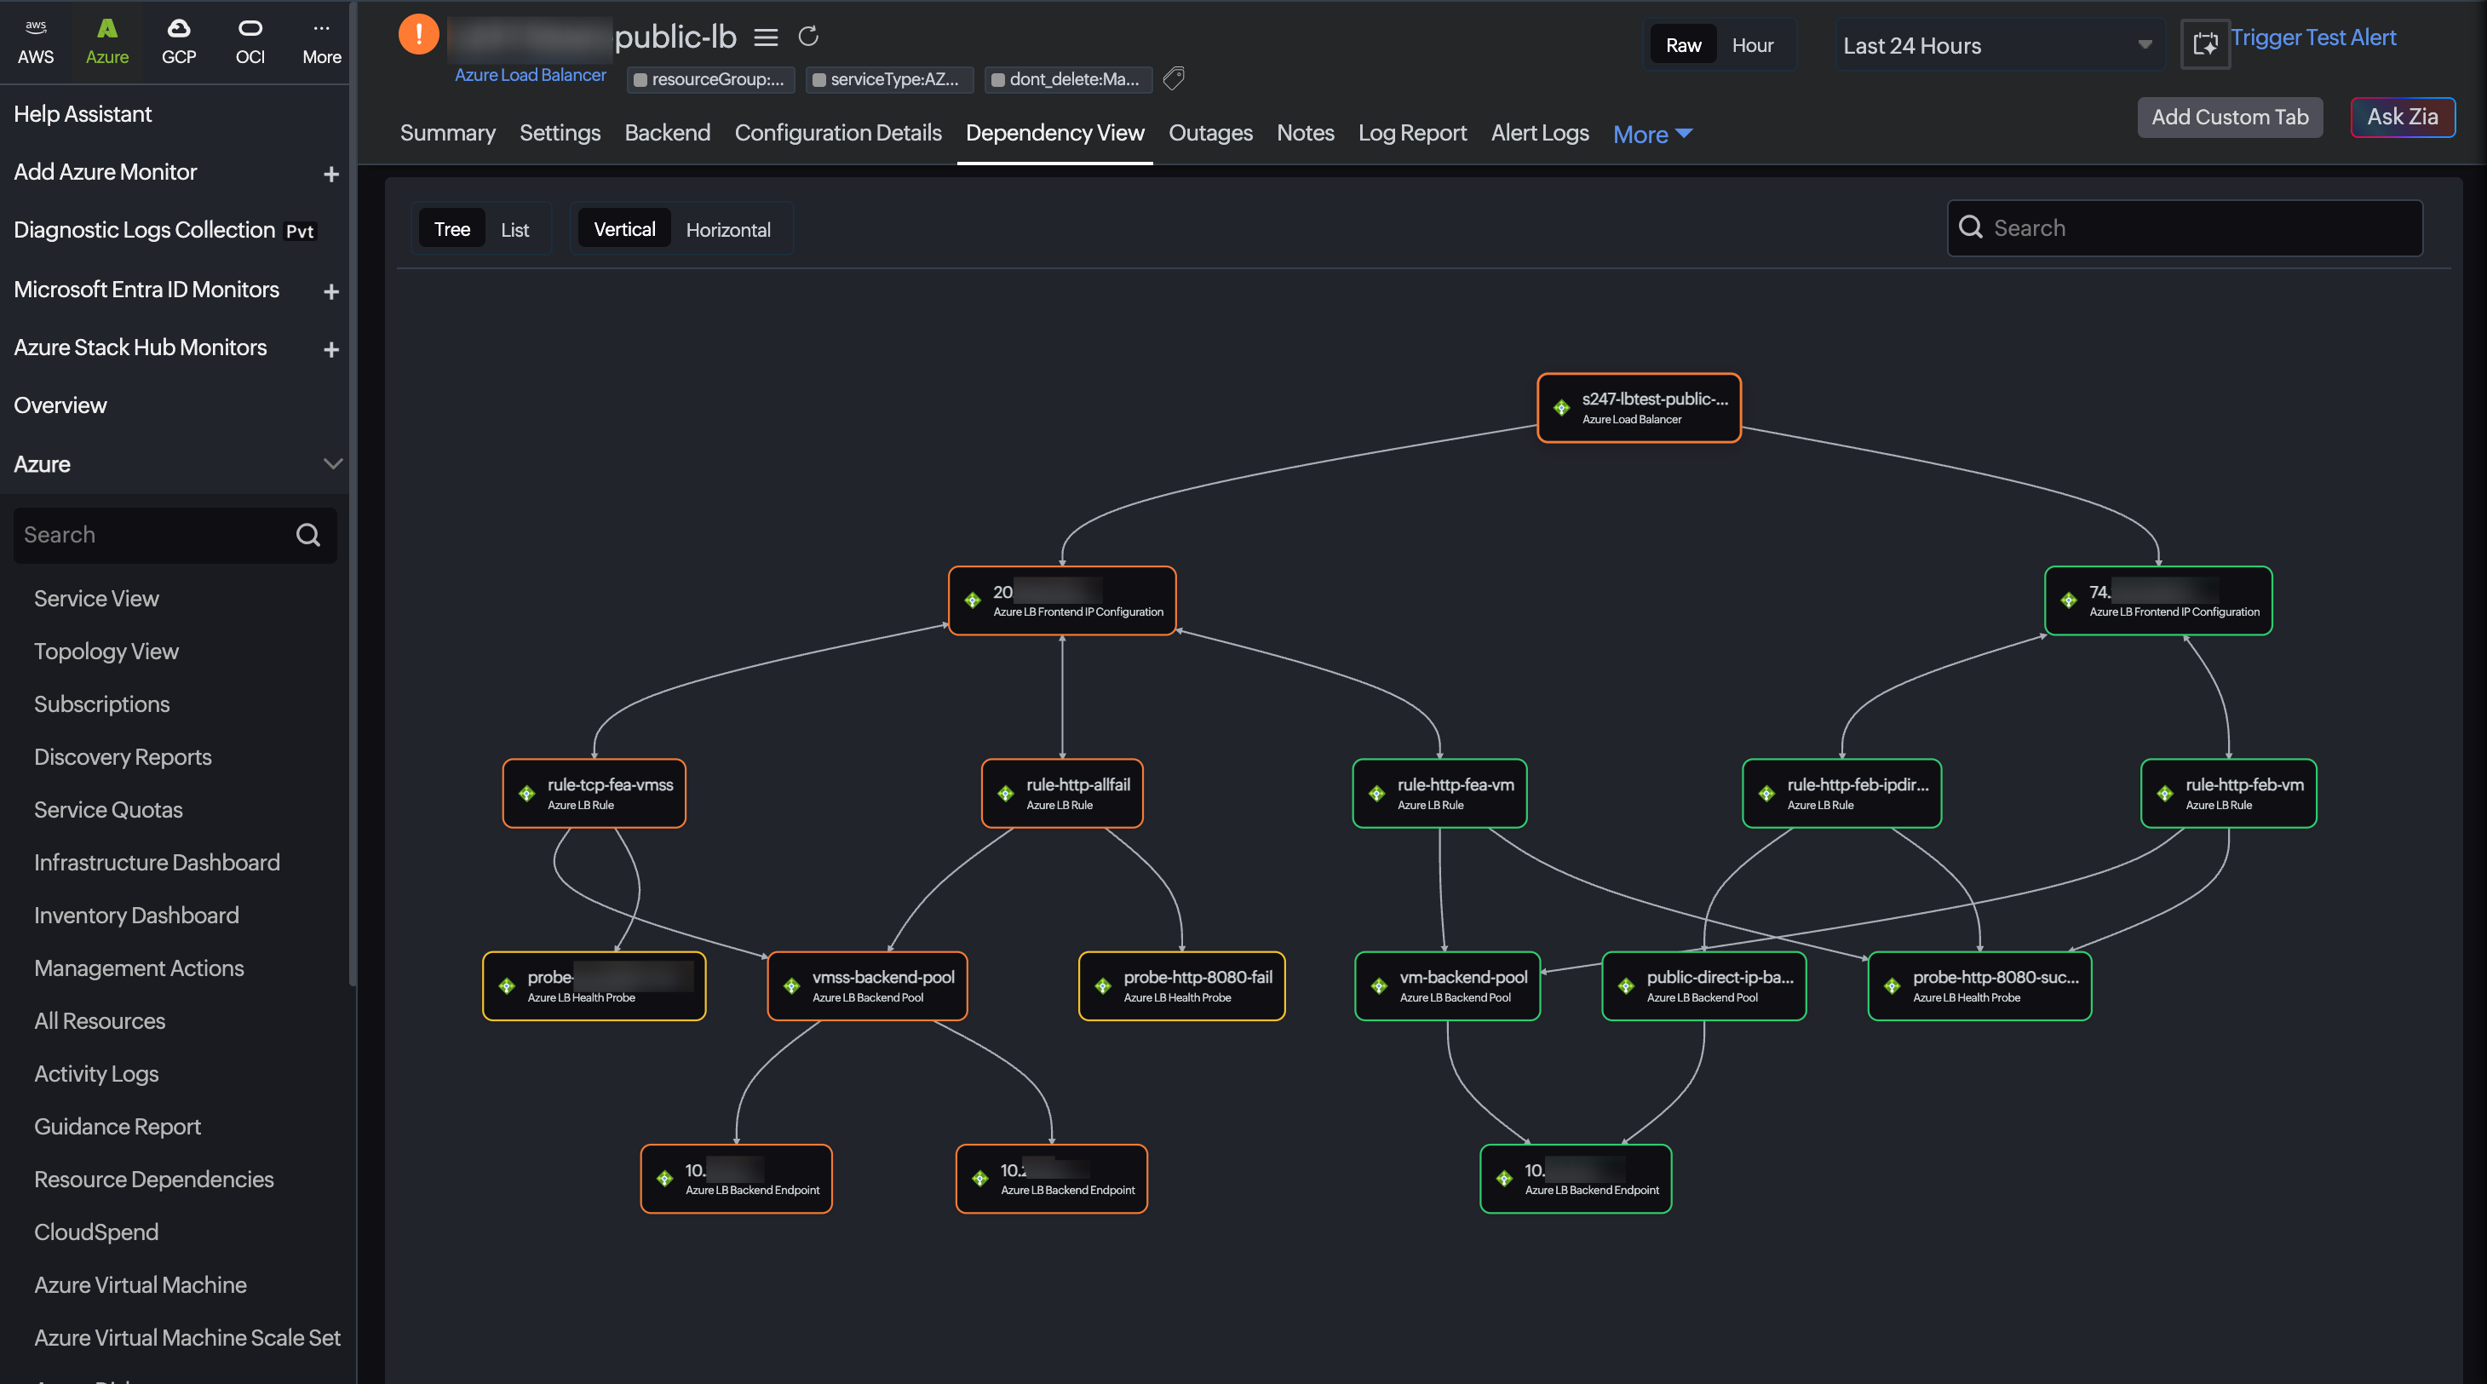Click the vm-backend-pool node icon
This screenshot has width=2487, height=1384.
point(1379,985)
